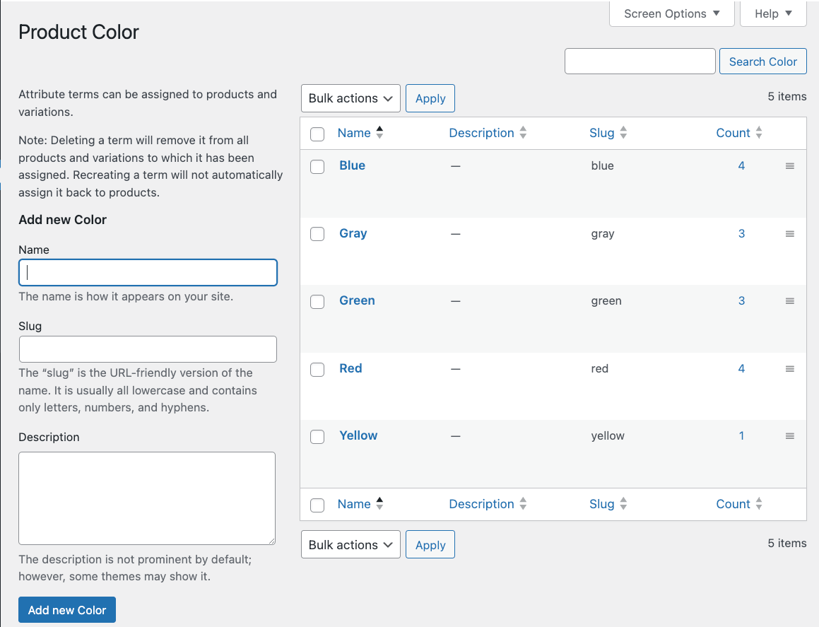Open product count 4 for Red

pos(741,368)
